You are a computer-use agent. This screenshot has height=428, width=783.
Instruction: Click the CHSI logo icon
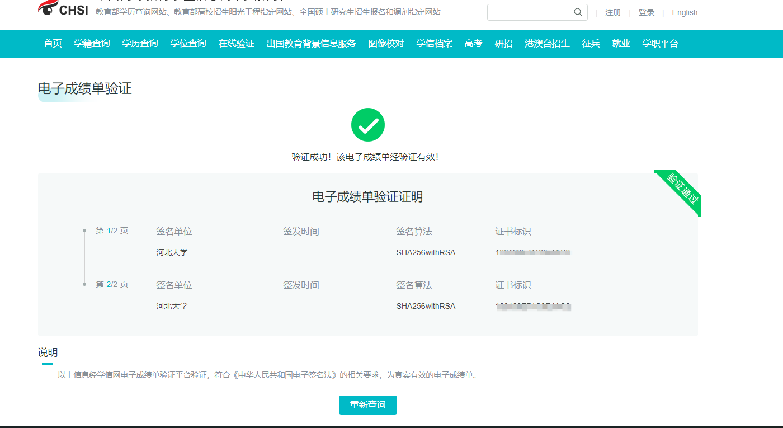pos(48,8)
